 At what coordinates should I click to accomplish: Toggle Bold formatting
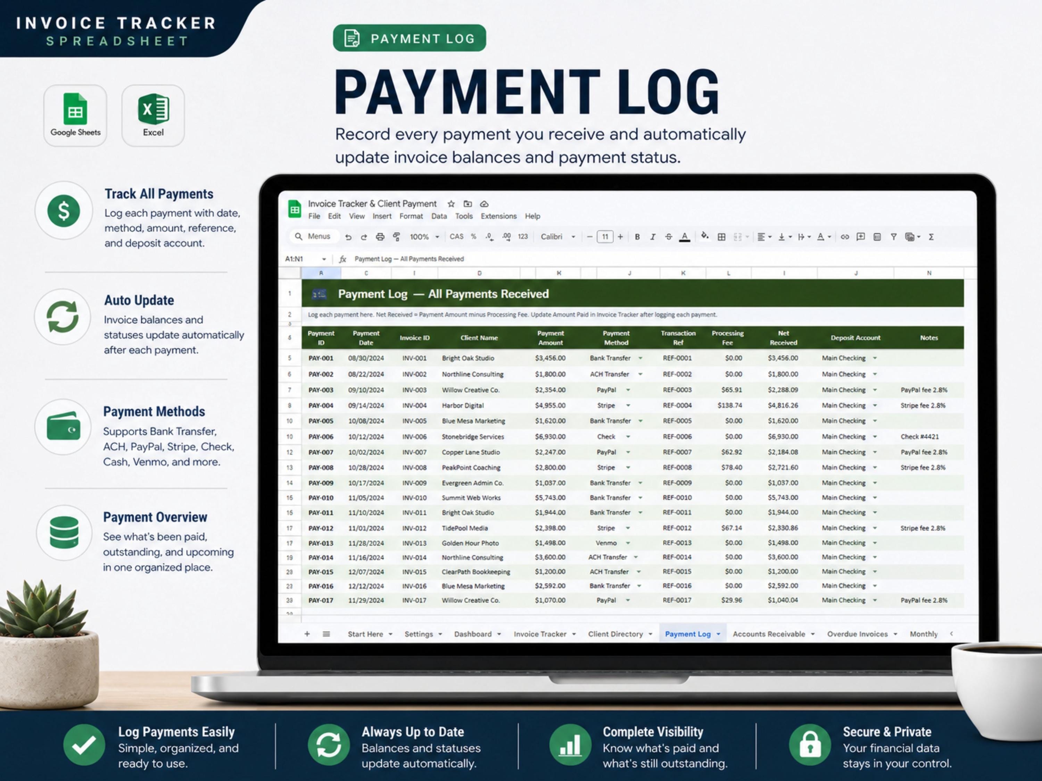(x=637, y=237)
